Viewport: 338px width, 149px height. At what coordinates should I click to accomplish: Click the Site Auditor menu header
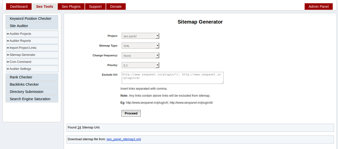point(32,26)
